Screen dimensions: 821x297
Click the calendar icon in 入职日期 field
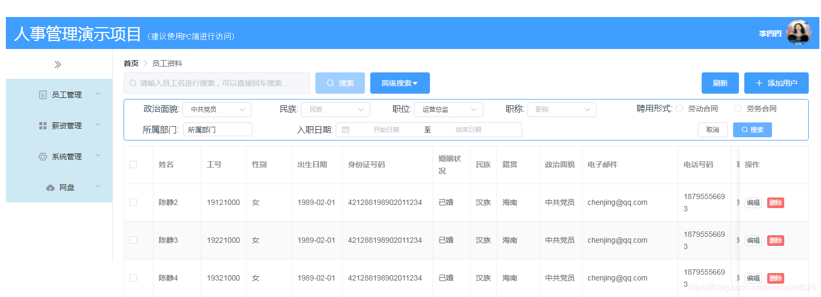pos(346,129)
